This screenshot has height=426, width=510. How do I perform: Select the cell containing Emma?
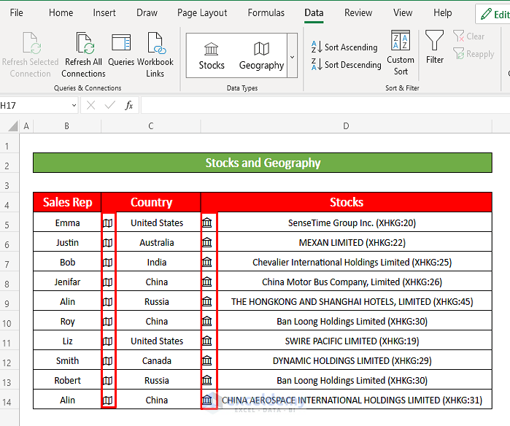[67, 223]
